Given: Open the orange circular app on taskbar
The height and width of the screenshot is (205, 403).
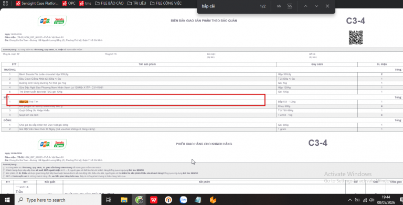Looking at the screenshot, I should 168,200.
